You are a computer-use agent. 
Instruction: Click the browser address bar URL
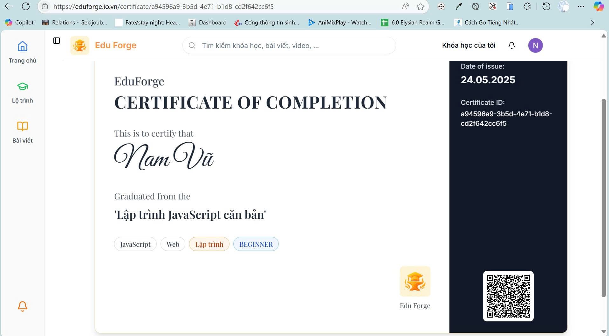(163, 6)
